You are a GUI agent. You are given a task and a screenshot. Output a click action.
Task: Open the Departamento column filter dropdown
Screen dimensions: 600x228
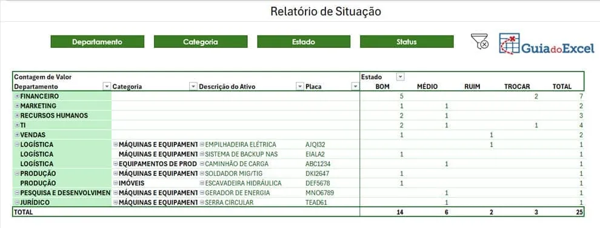(107, 87)
